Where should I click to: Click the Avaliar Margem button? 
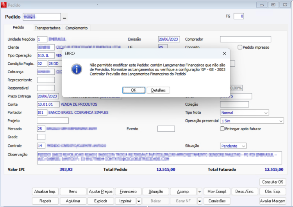coord(273,201)
